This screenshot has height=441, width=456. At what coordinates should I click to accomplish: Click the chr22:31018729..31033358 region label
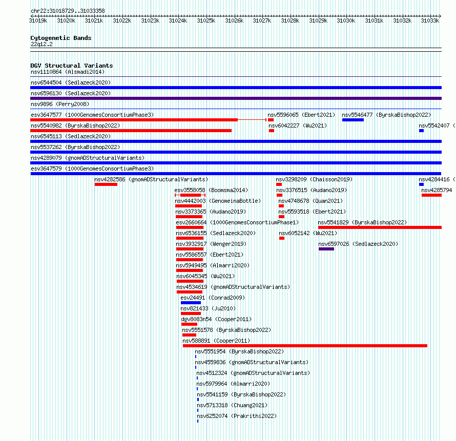(x=68, y=11)
